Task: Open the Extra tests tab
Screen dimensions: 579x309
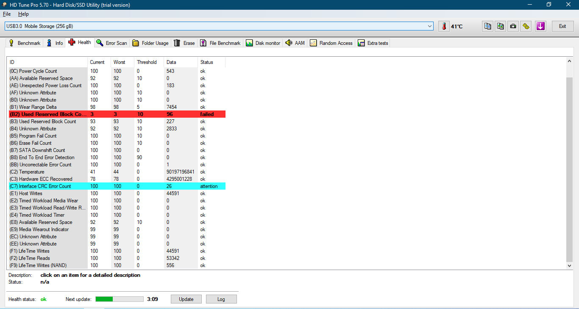Action: tap(373, 43)
